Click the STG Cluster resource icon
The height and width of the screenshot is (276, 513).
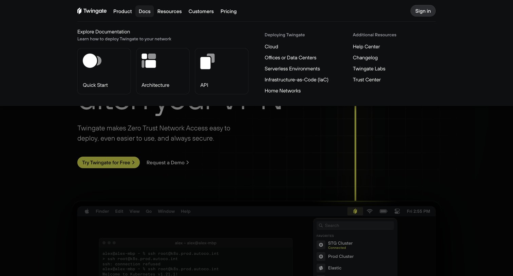321,245
